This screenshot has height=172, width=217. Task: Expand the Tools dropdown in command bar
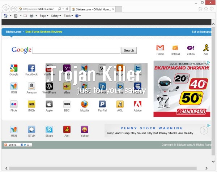[x=68, y=16]
